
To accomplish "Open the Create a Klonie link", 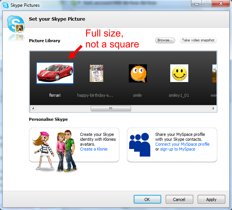I will 94,149.
